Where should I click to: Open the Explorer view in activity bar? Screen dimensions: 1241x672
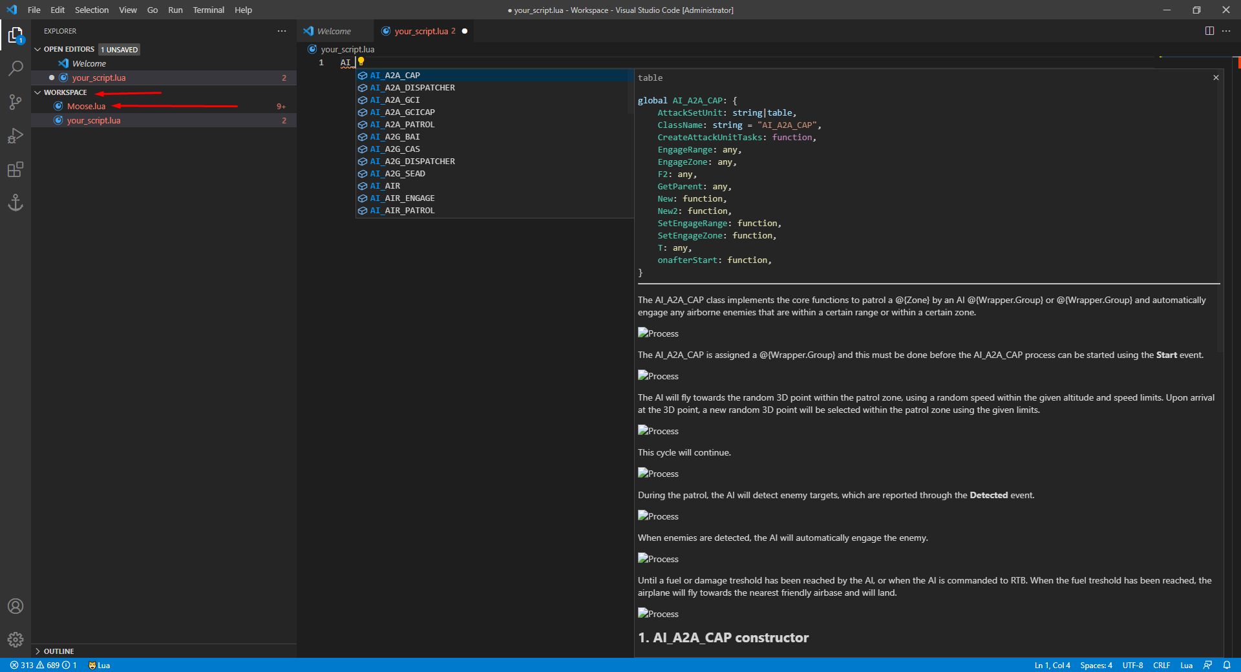[x=16, y=35]
